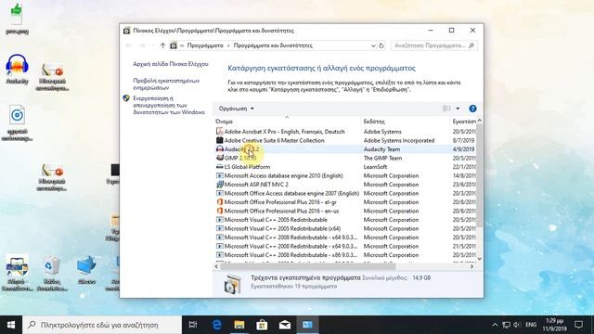
Task: Open Task View from the taskbar
Action: 193,325
